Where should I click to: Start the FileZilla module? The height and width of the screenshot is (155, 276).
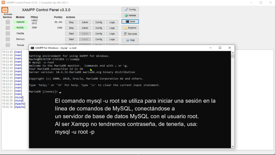pyautogui.click(x=71, y=33)
